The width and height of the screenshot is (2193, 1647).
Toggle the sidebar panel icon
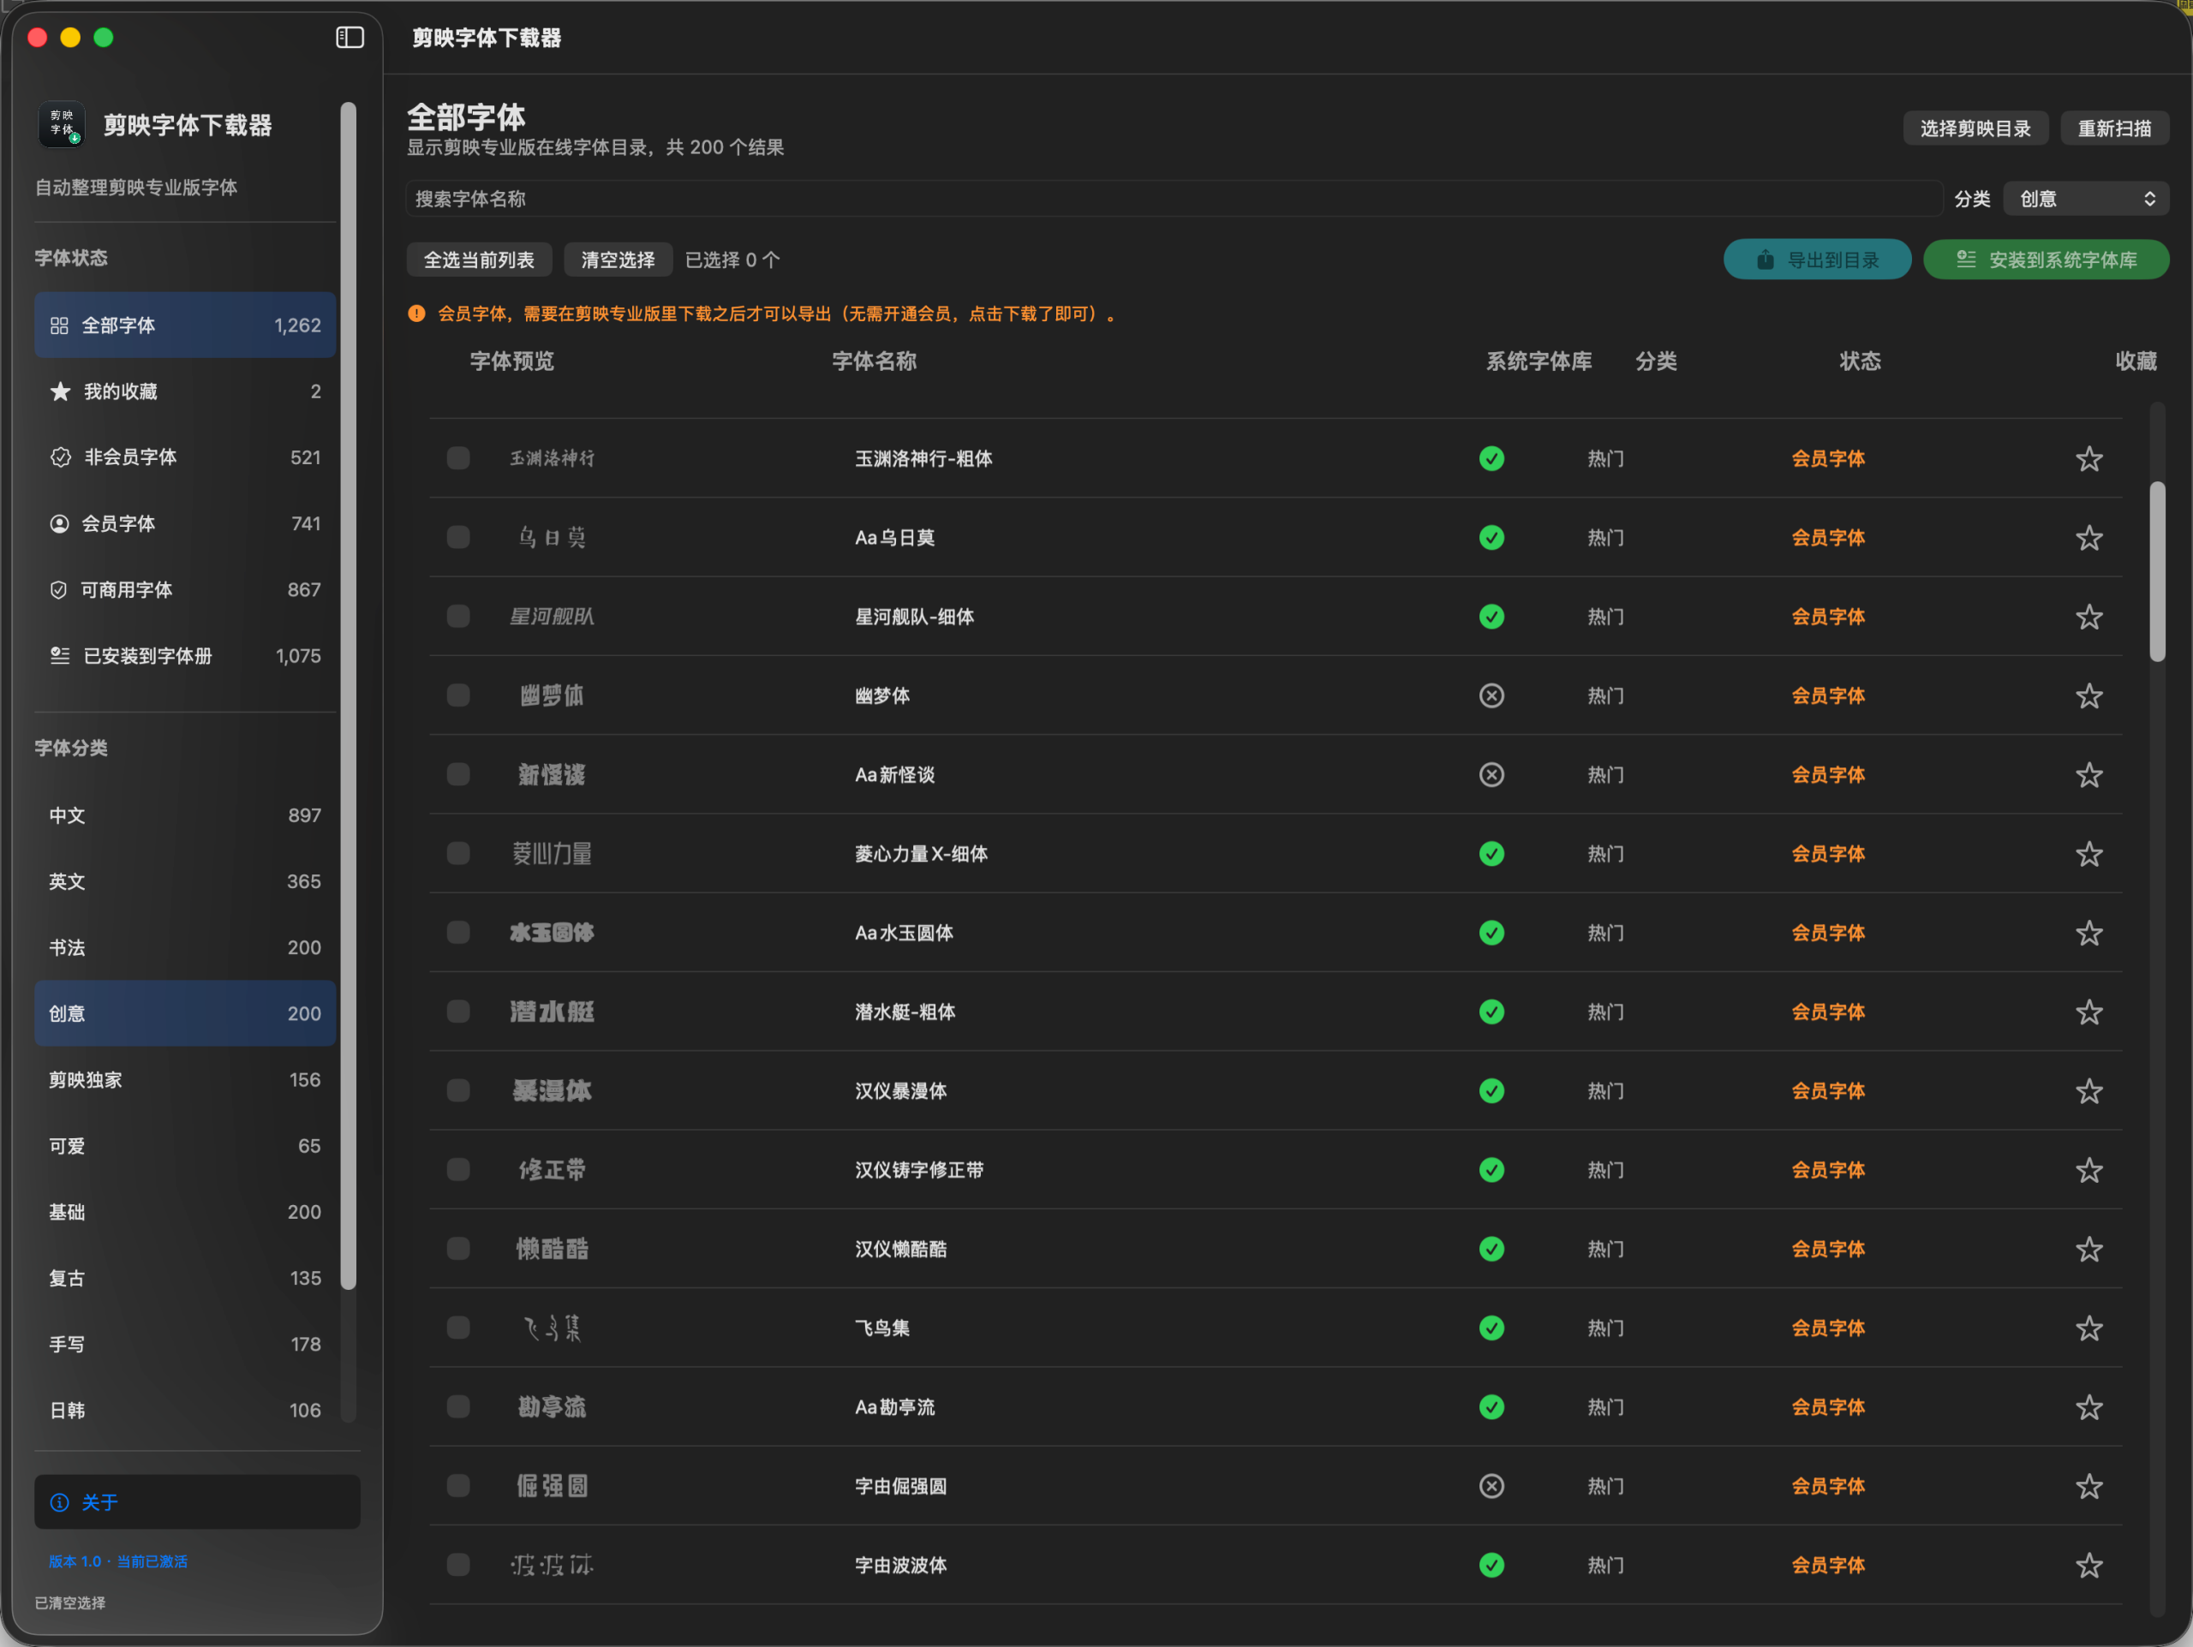[x=350, y=38]
